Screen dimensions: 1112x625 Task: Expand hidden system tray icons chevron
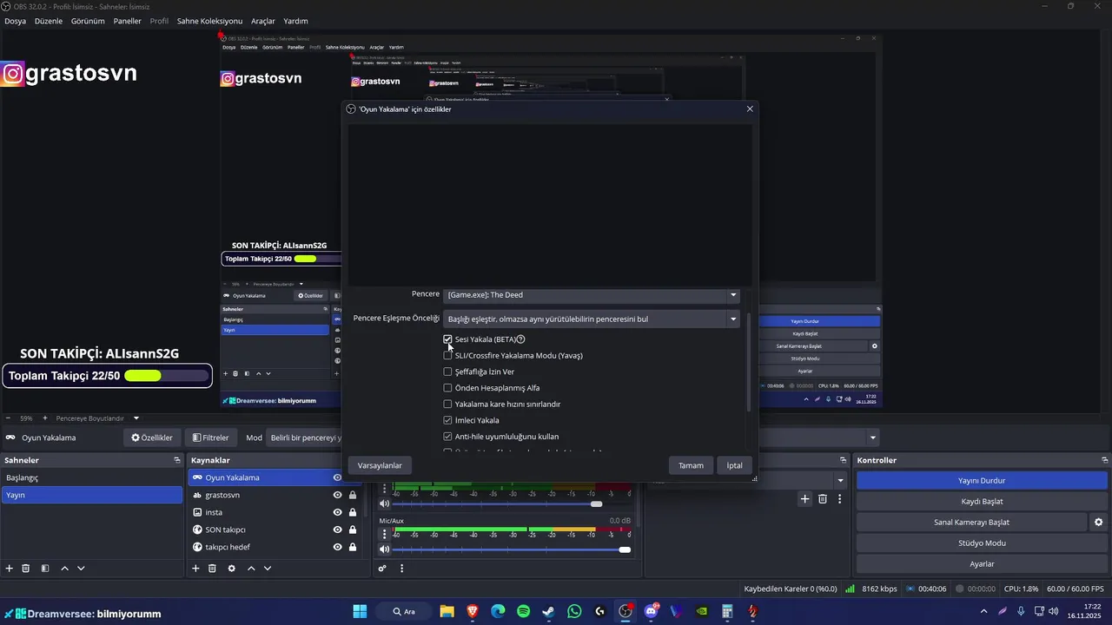[x=983, y=611]
